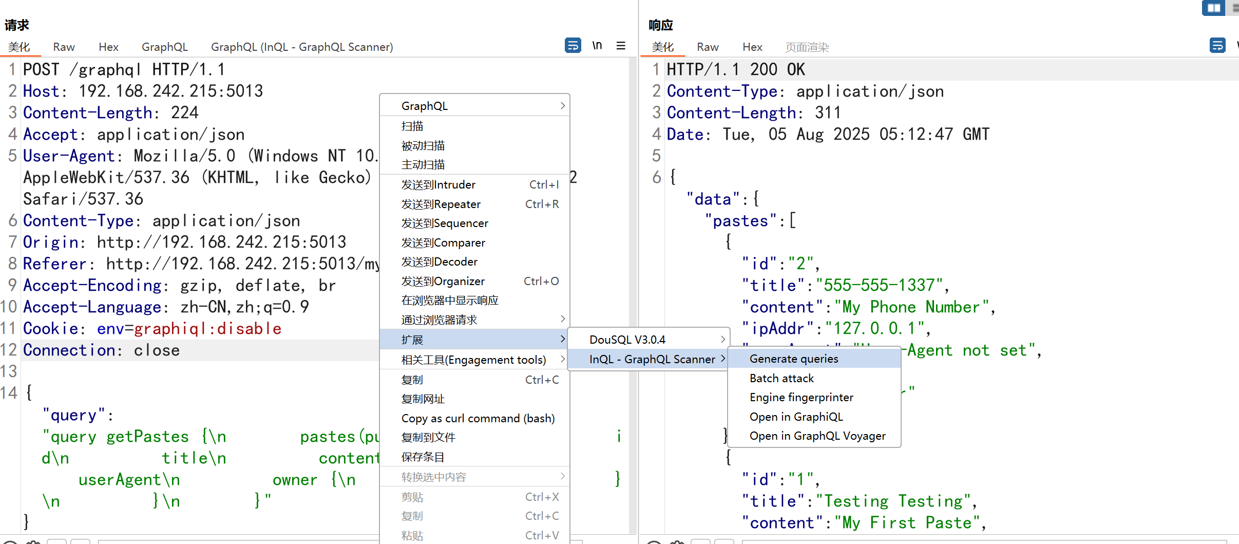Image resolution: width=1239 pixels, height=544 pixels.
Task: Switch request view to the Hex tab
Action: 108,47
